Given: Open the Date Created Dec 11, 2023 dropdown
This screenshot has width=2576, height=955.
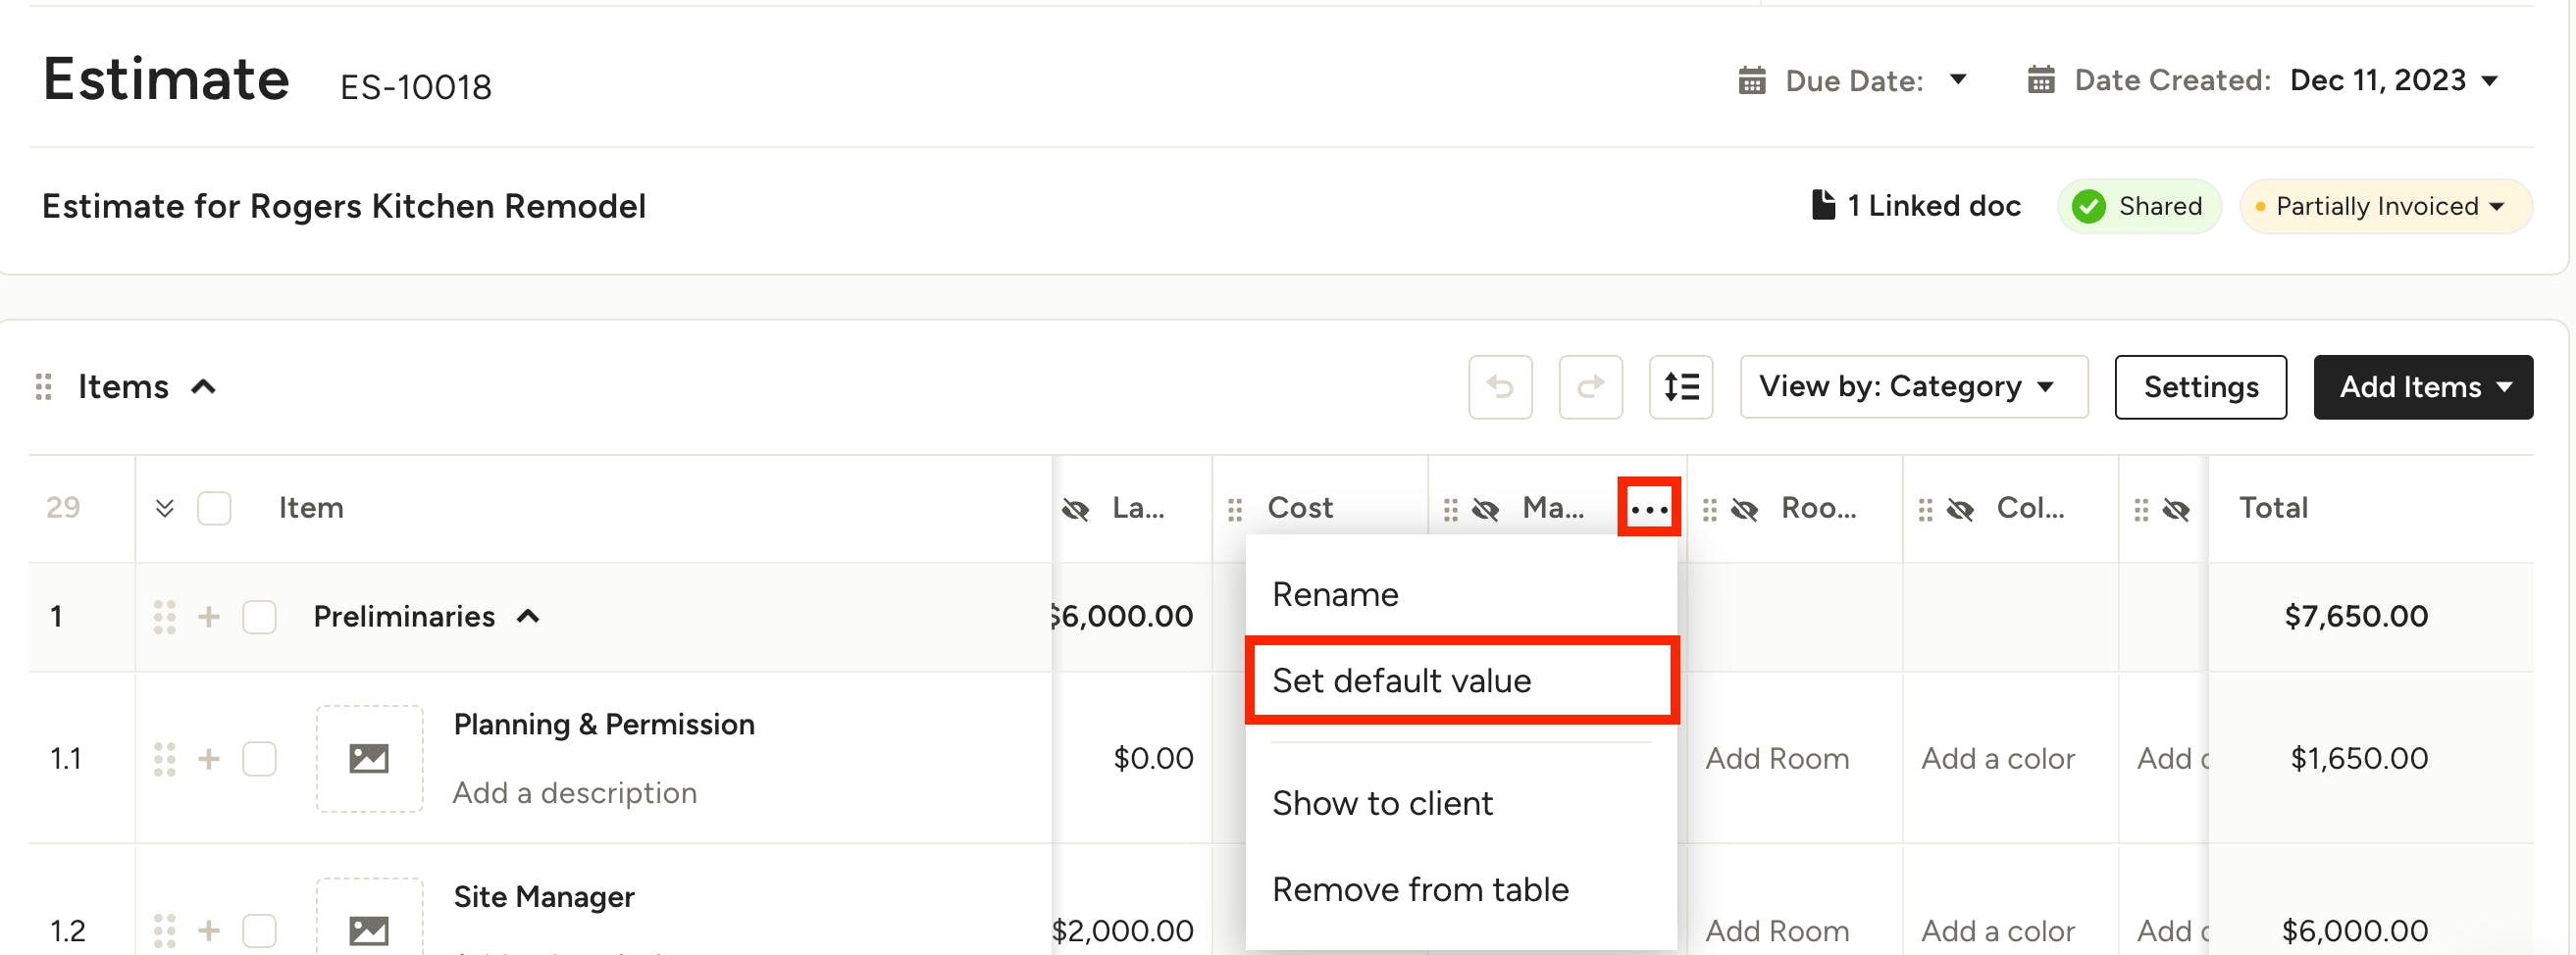Looking at the screenshot, I should tap(2393, 80).
